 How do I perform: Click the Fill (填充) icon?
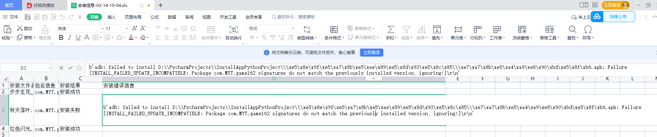click(x=437, y=29)
